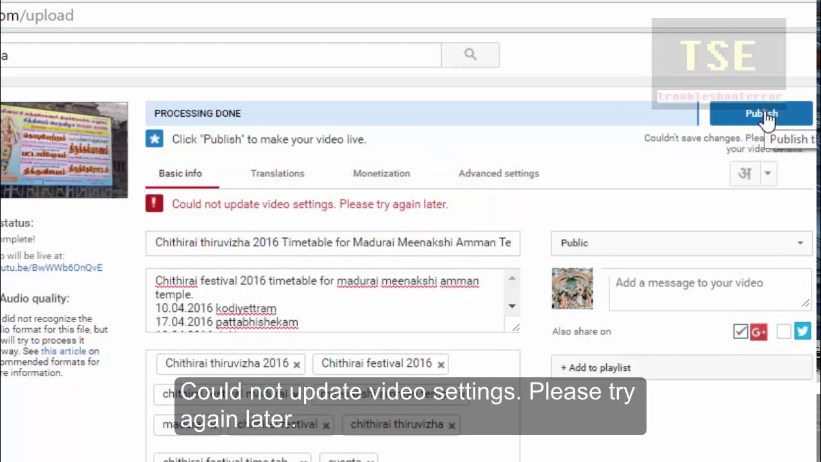
Task: Click the 'Add a message to your video' field
Action: tap(709, 289)
